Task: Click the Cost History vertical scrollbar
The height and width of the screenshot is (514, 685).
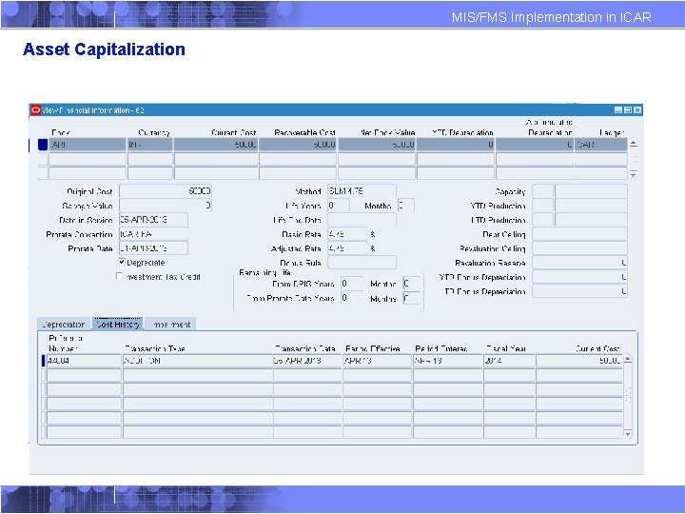Action: click(628, 396)
